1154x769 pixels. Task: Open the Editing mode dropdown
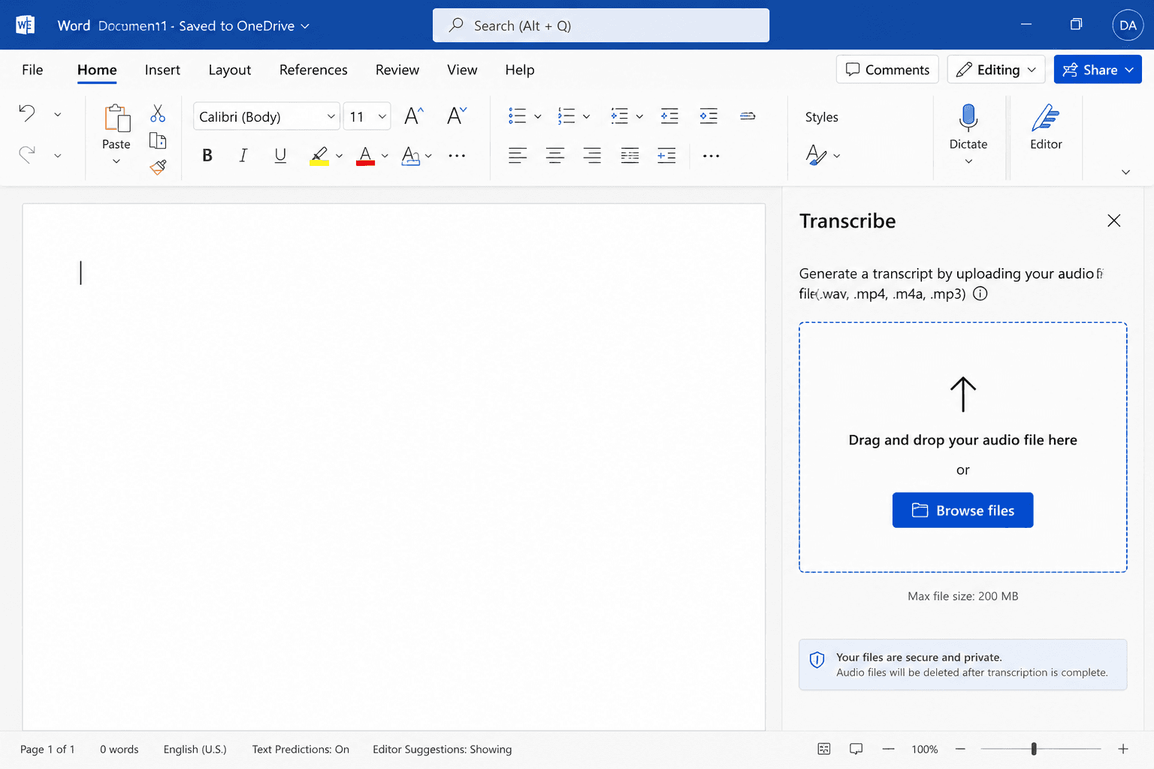coord(996,70)
